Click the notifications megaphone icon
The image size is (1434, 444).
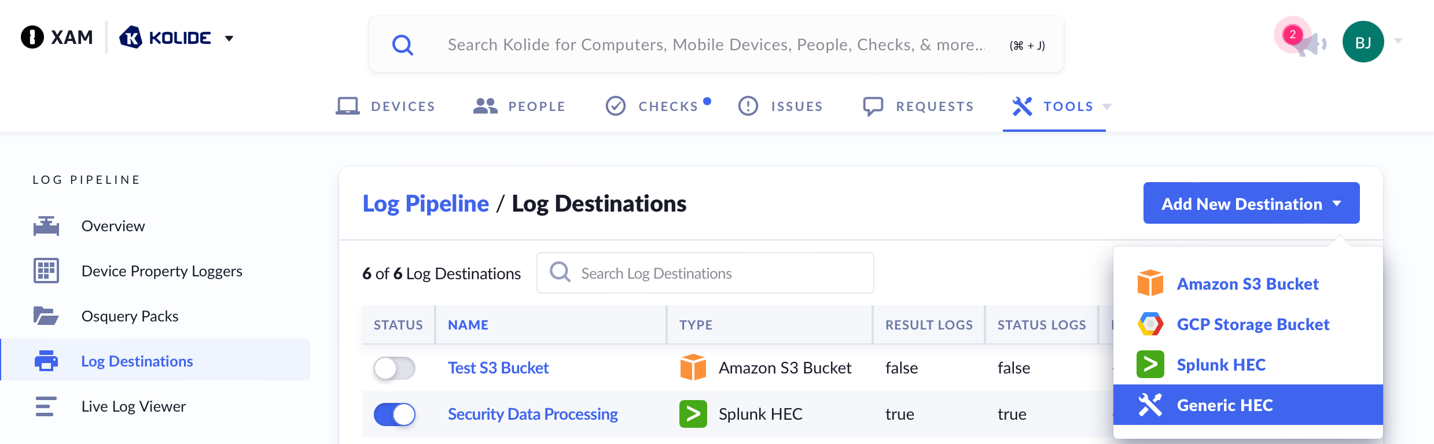click(1309, 43)
